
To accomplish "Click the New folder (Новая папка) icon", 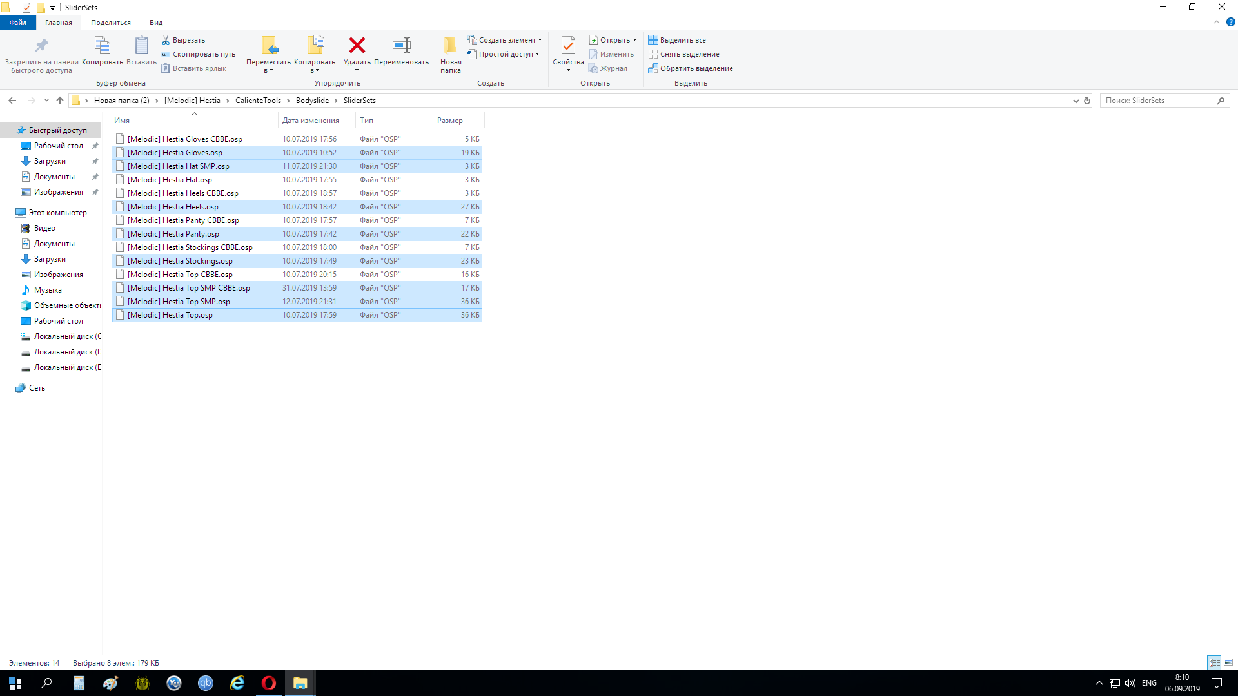I will click(450, 46).
